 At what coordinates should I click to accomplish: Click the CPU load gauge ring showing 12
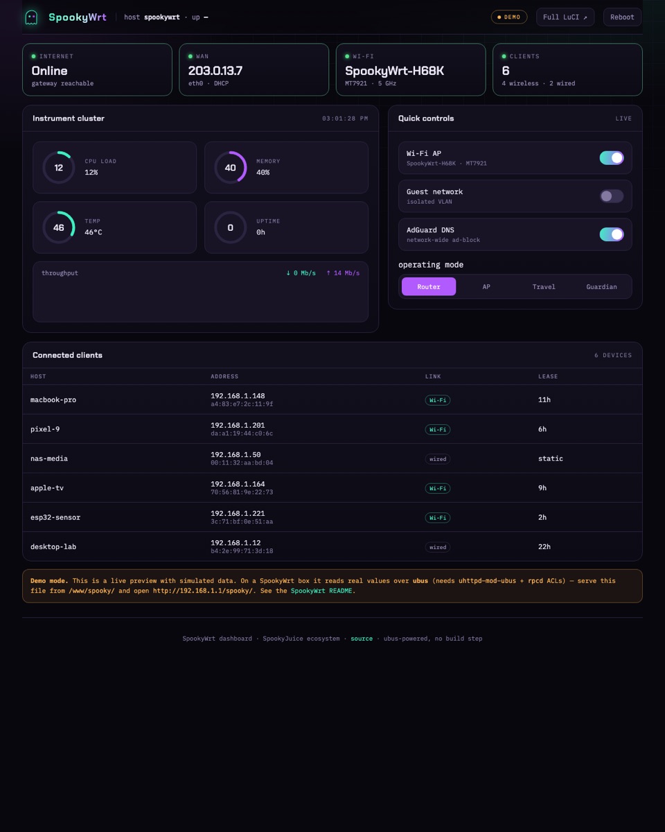click(x=58, y=168)
